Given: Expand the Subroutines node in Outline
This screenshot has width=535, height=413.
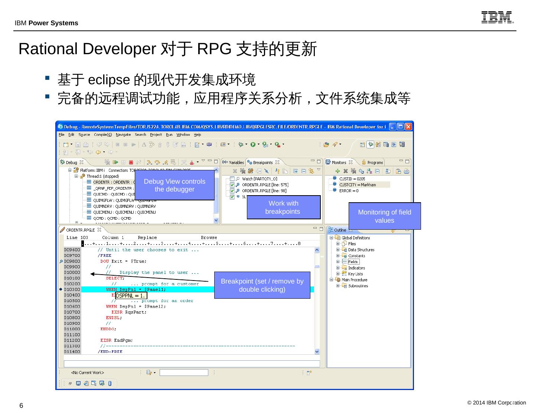Looking at the screenshot, I should (x=338, y=286).
